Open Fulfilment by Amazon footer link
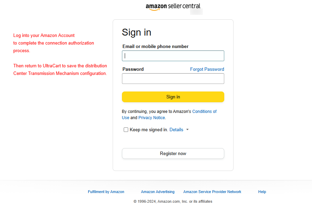This screenshot has height=211, width=312. (x=106, y=192)
